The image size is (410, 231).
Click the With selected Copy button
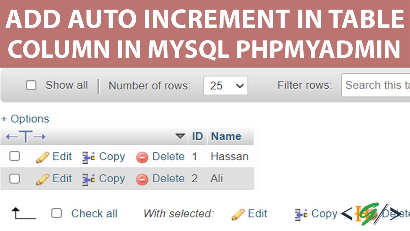324,214
